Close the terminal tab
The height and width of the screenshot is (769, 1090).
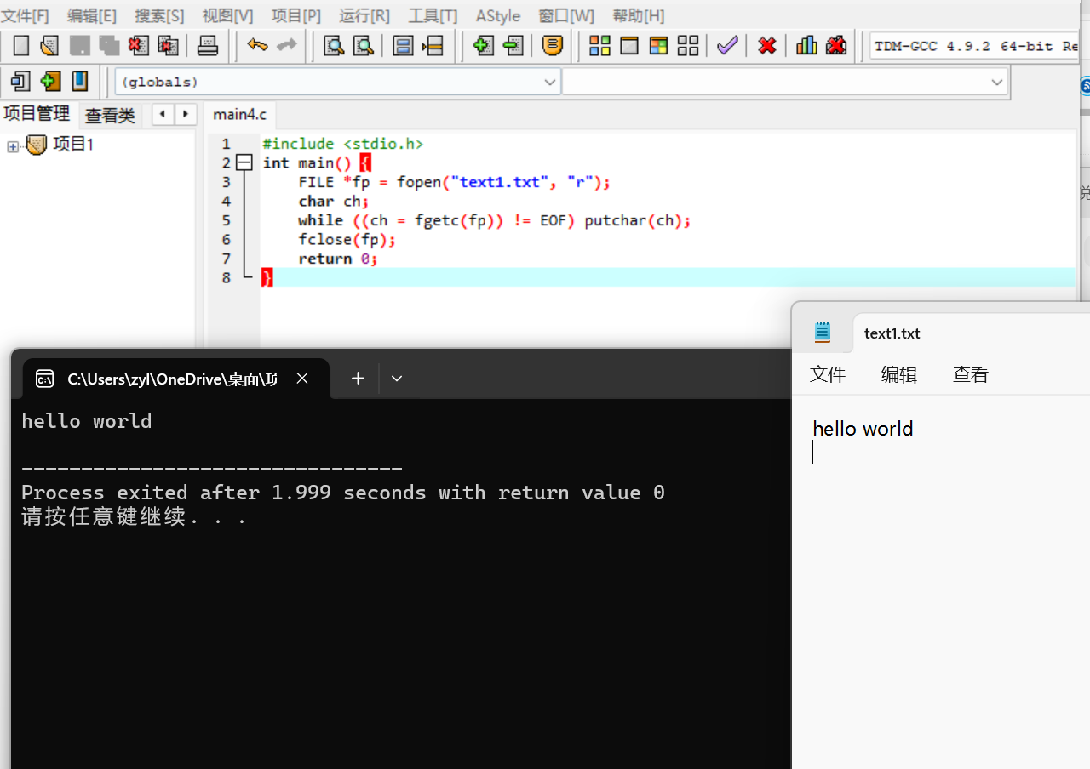coord(302,379)
